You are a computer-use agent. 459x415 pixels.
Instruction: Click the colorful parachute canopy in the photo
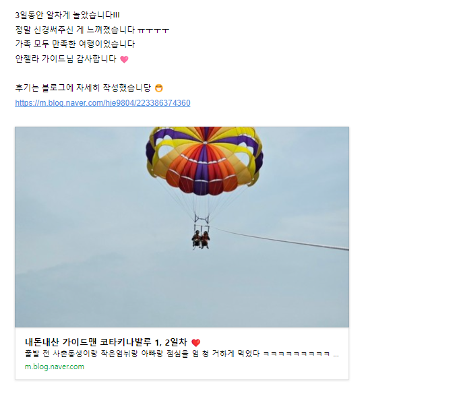[205, 160]
